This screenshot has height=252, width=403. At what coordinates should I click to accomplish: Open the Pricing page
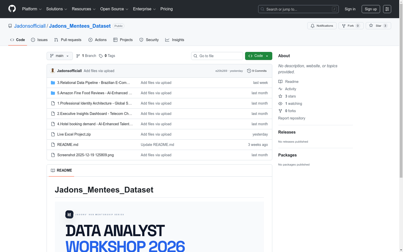coord(166,9)
